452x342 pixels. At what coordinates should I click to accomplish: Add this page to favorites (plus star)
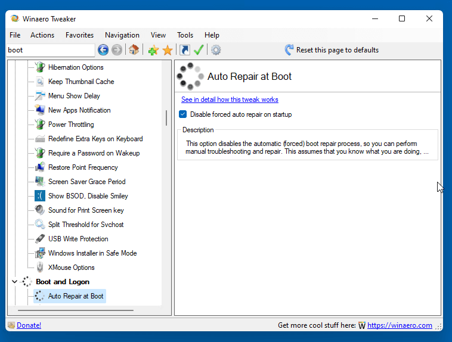(153, 50)
